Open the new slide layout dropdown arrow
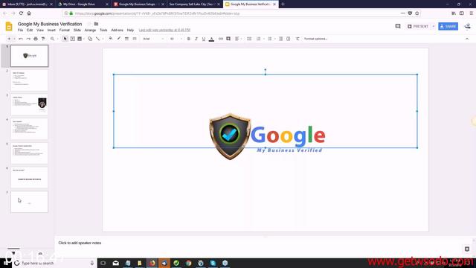This screenshot has width=476, height=268. click(14, 39)
